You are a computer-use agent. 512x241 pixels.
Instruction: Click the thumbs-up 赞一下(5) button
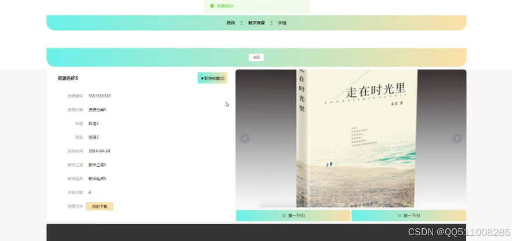(293, 216)
